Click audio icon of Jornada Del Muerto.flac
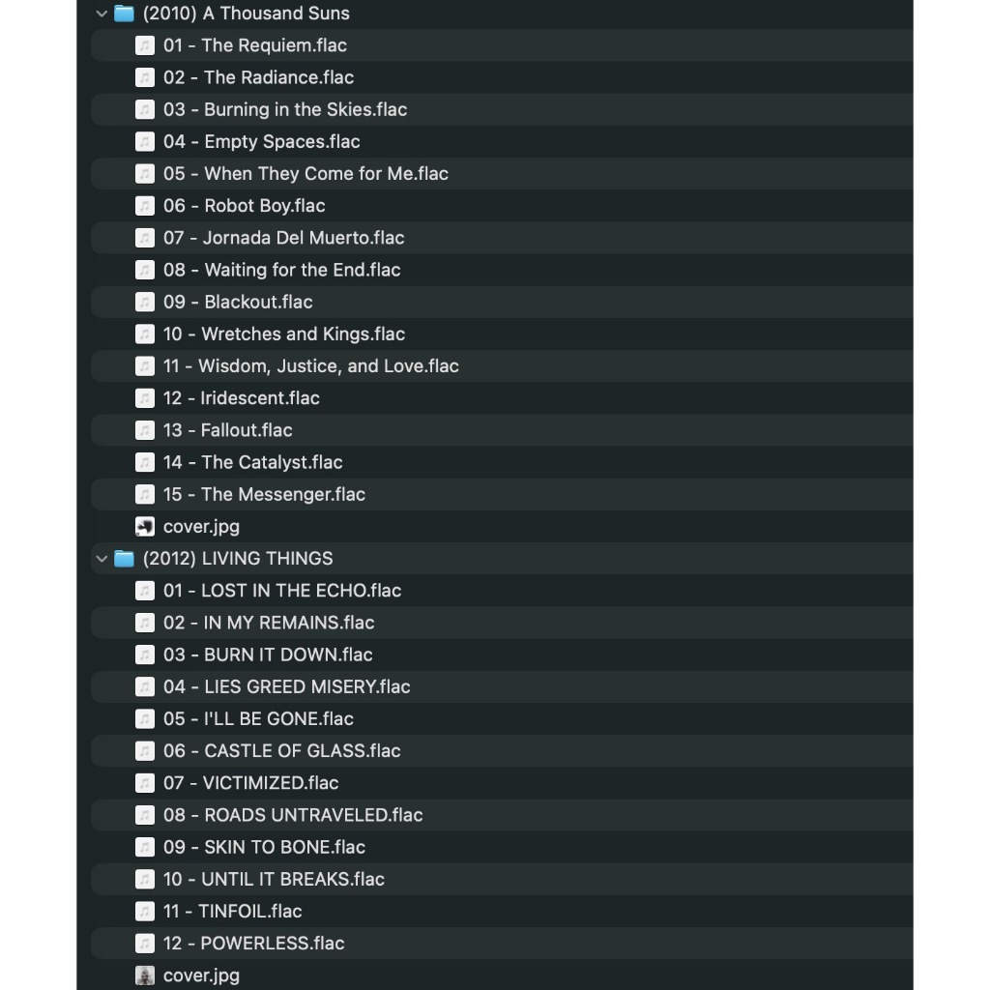 (x=145, y=238)
